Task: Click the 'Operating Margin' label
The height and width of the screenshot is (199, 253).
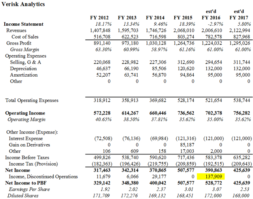Action: click(26, 119)
